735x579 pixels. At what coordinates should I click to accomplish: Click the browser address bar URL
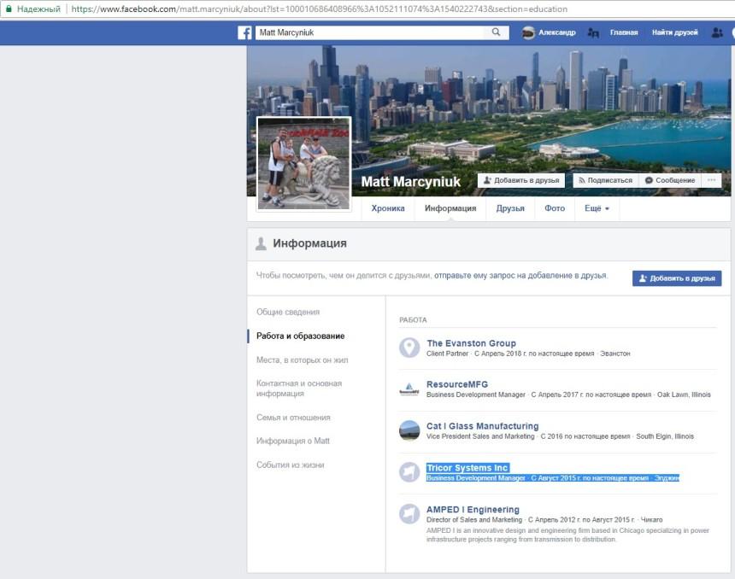[319, 9]
